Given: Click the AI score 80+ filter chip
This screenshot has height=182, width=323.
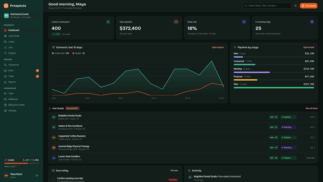Looking at the screenshot, I should (x=72, y=108).
